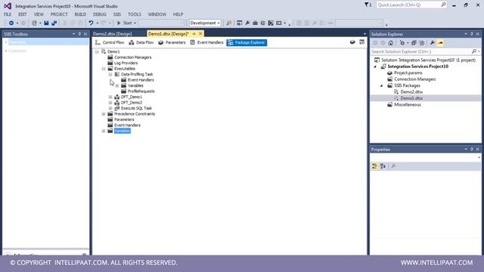Expand the Precedence Constraints node

coord(104,114)
